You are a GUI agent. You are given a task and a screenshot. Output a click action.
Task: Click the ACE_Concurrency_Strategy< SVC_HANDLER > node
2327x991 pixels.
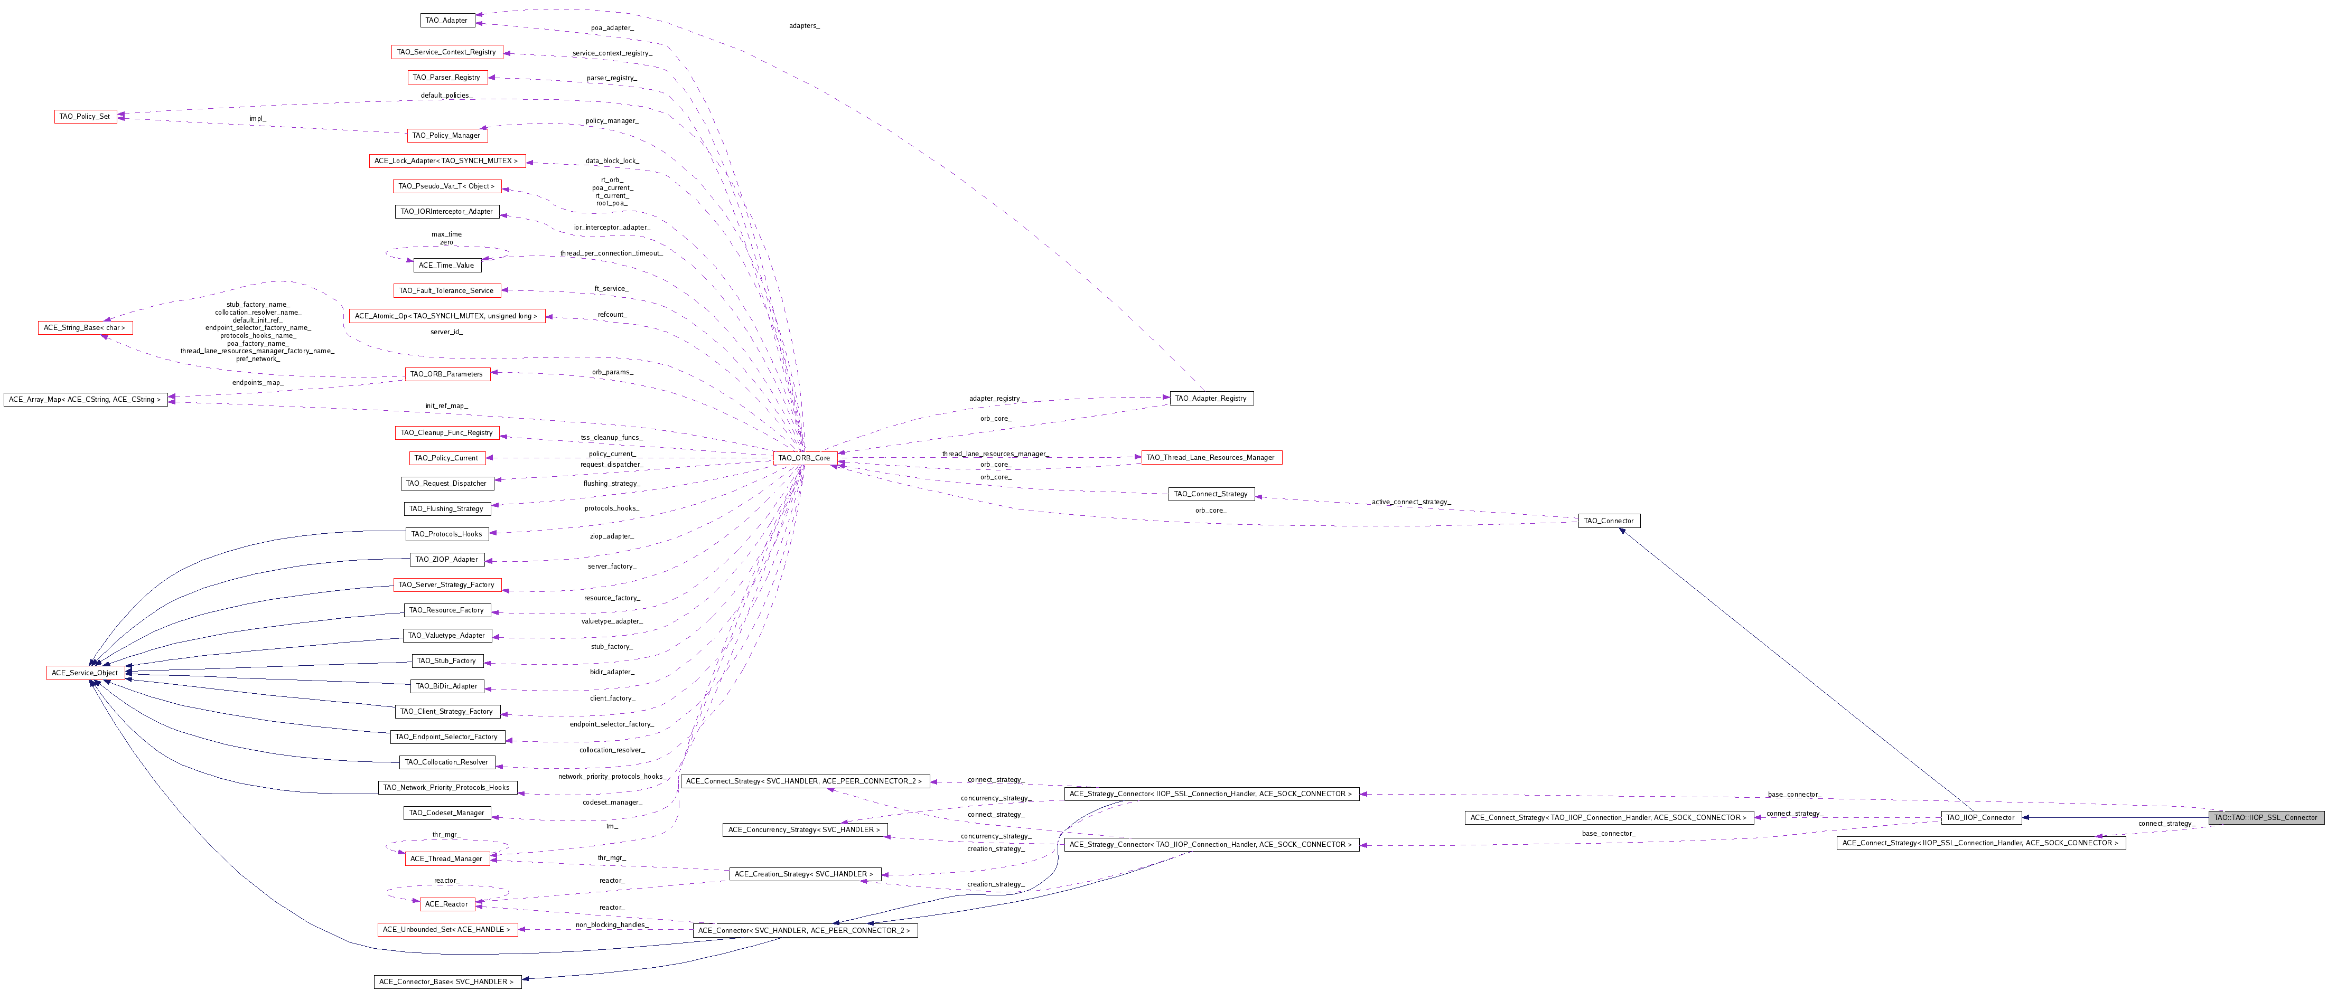pos(804,829)
